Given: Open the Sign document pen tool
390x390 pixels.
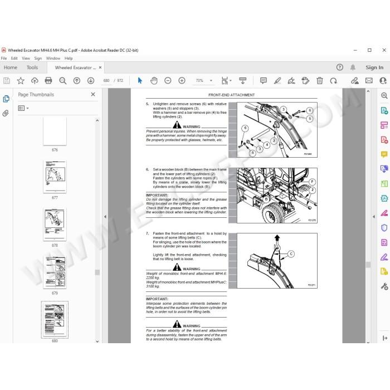Looking at the screenshot, I should (x=291, y=81).
